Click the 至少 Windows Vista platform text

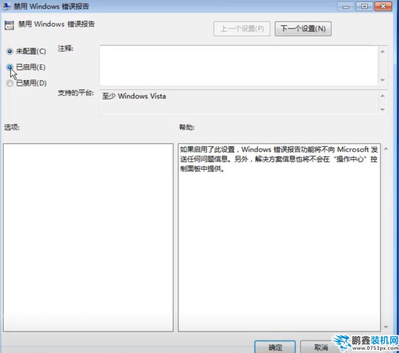134,96
